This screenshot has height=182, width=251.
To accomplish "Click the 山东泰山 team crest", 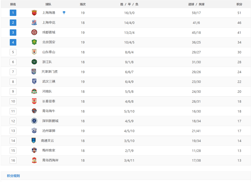I will [34, 52].
